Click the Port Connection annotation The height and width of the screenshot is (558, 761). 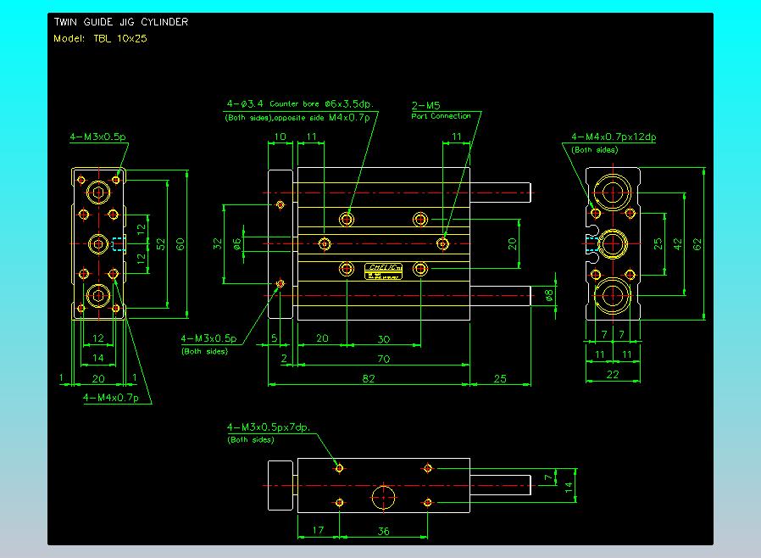point(441,116)
